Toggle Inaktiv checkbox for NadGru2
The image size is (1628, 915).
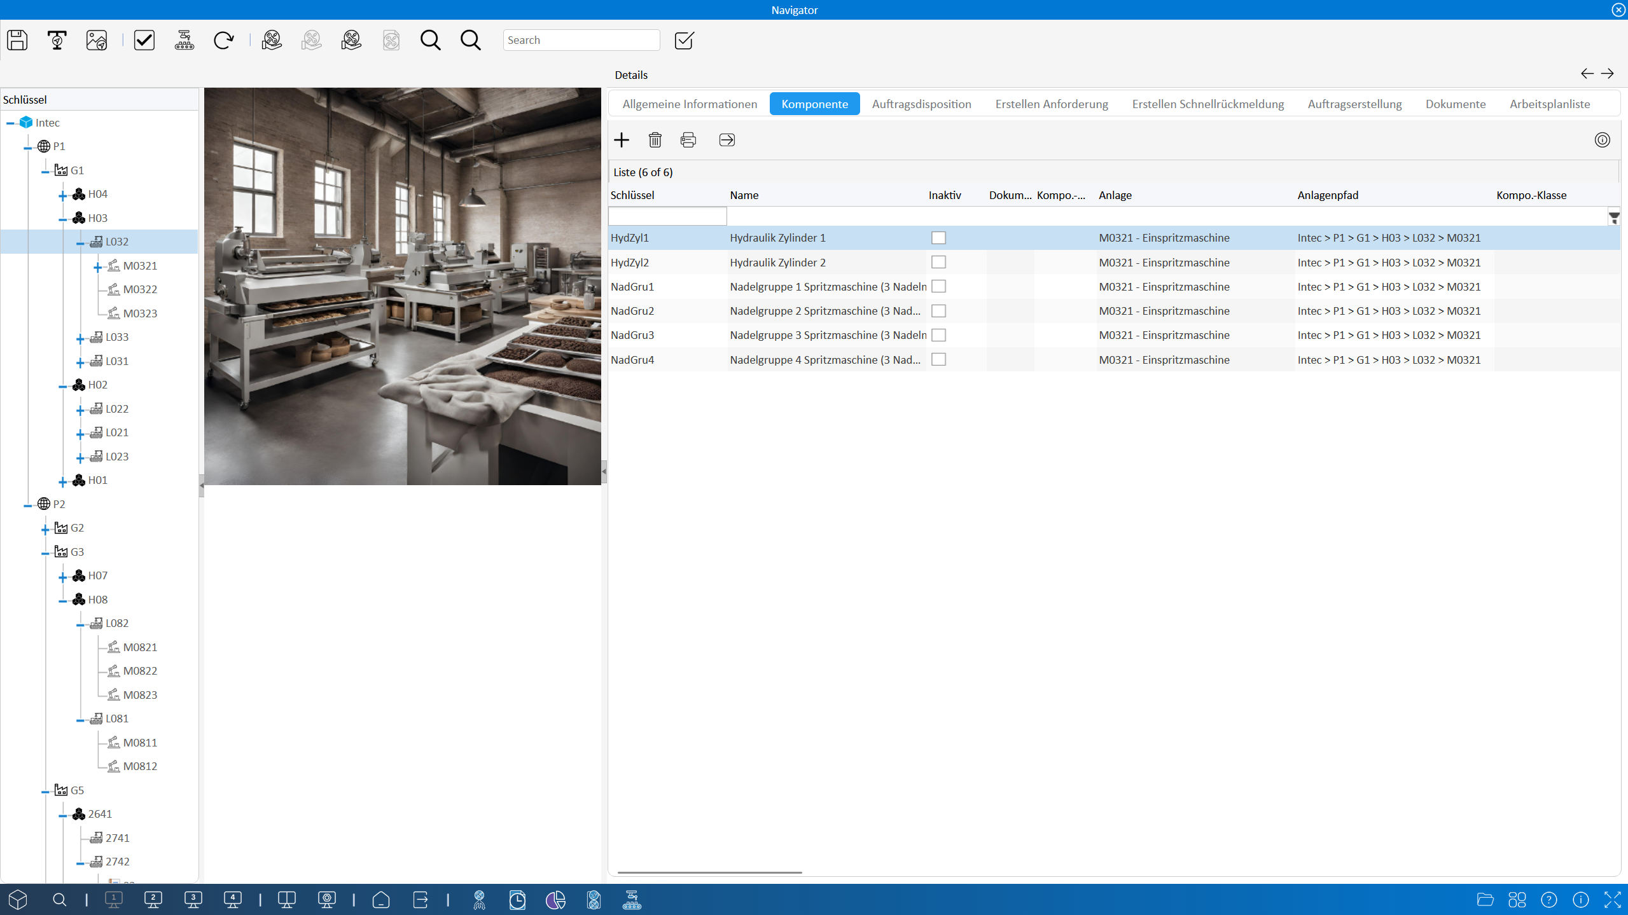click(938, 311)
